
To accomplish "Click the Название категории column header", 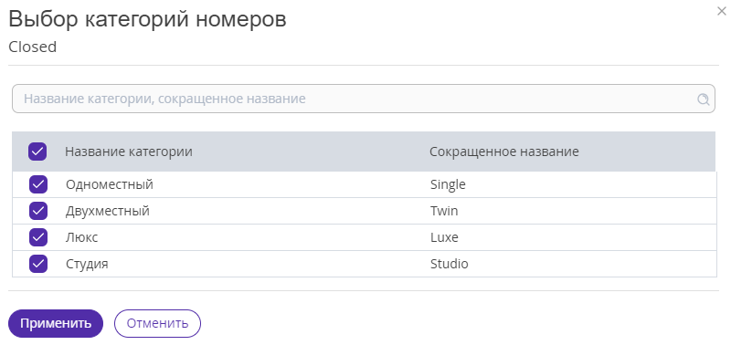I will (129, 152).
